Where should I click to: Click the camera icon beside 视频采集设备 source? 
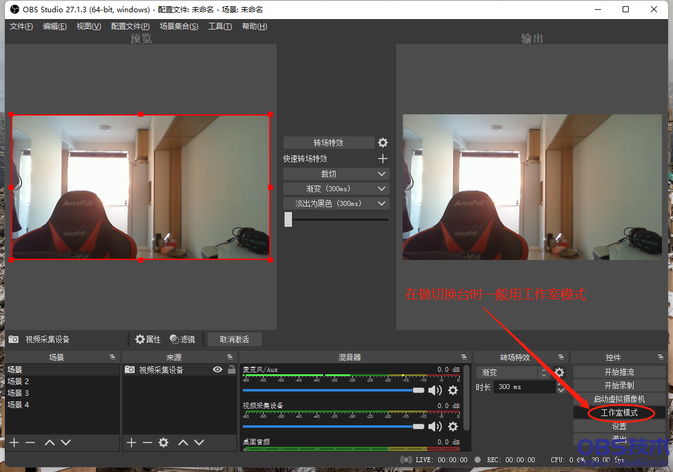130,369
